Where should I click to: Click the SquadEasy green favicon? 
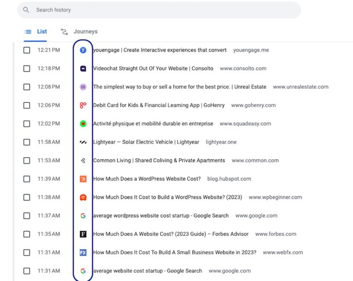[83, 124]
